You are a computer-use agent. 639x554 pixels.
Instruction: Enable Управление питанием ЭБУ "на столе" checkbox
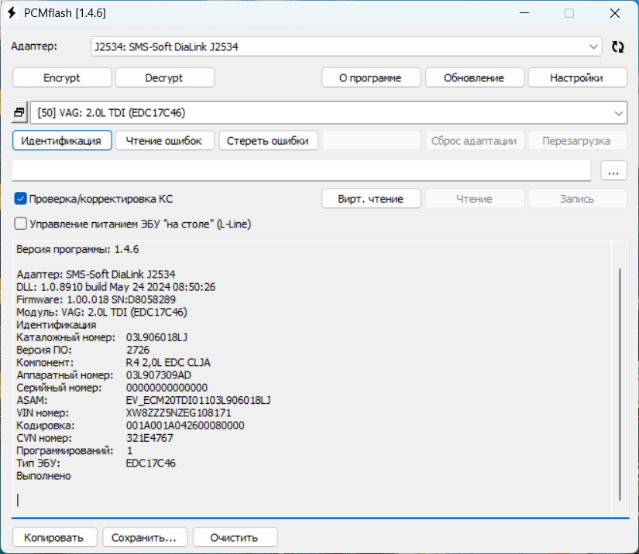tap(21, 224)
